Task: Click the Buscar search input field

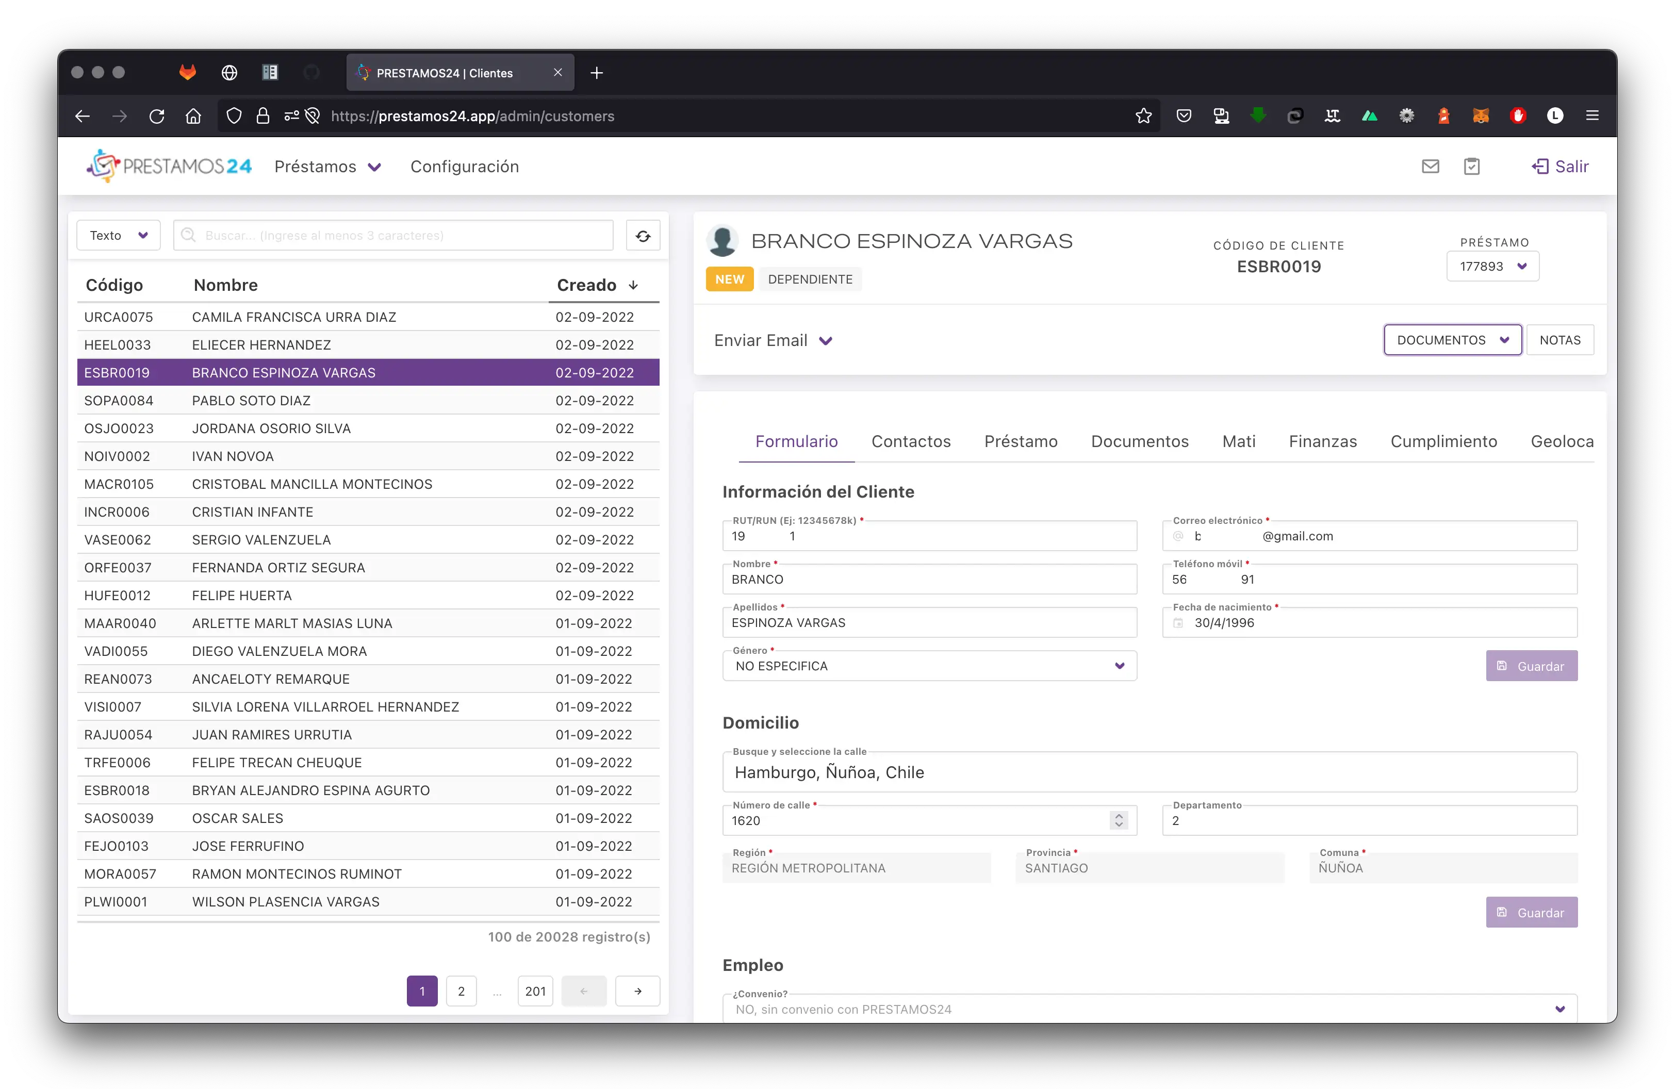Action: (393, 236)
